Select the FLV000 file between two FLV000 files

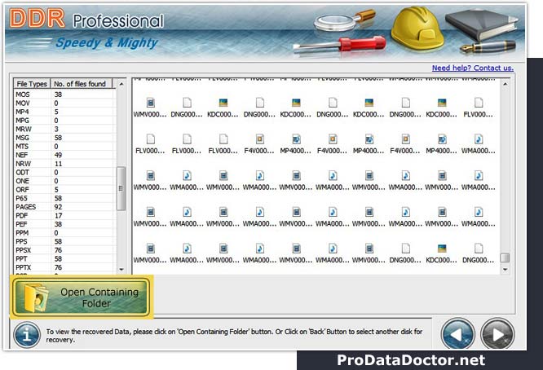click(x=187, y=144)
